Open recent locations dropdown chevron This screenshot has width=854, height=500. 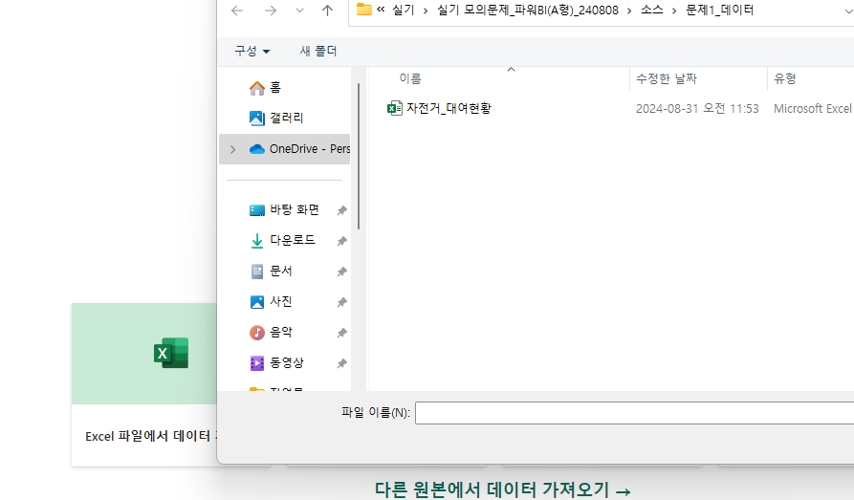299,11
